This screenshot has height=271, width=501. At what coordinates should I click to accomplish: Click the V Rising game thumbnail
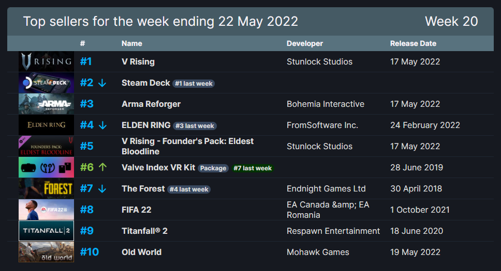coord(46,61)
